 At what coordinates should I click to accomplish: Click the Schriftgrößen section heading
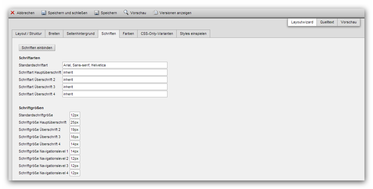(x=31, y=108)
